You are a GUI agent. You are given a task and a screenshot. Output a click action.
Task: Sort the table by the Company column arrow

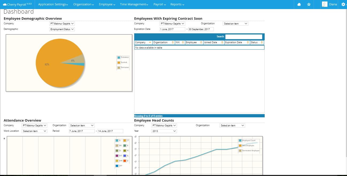click(x=150, y=42)
